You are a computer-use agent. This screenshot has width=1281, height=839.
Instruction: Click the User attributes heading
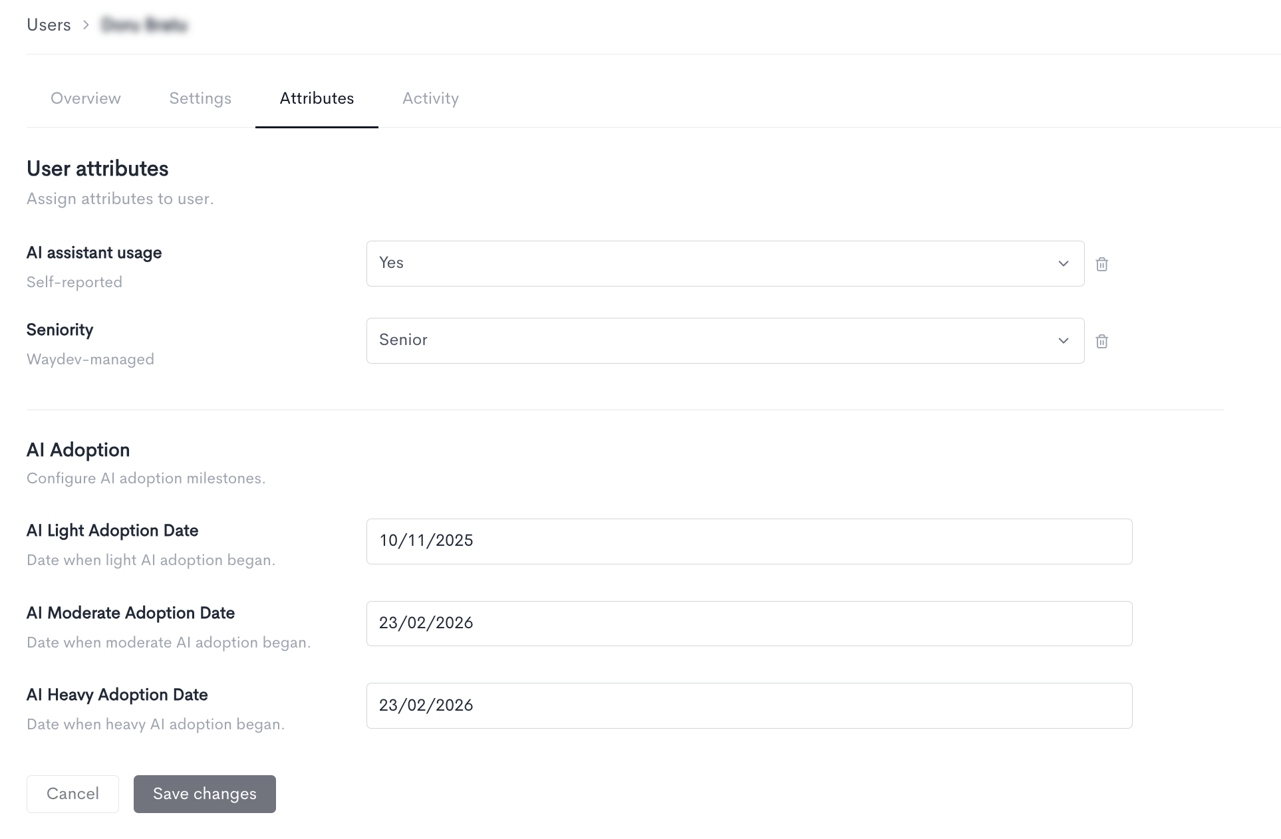(x=98, y=169)
